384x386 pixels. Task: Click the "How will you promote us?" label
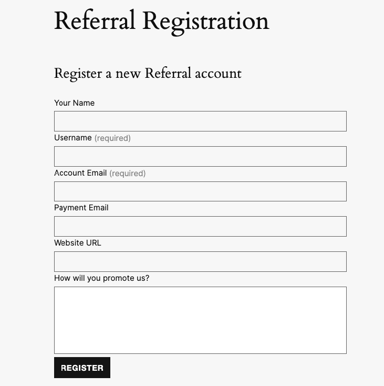tap(101, 278)
